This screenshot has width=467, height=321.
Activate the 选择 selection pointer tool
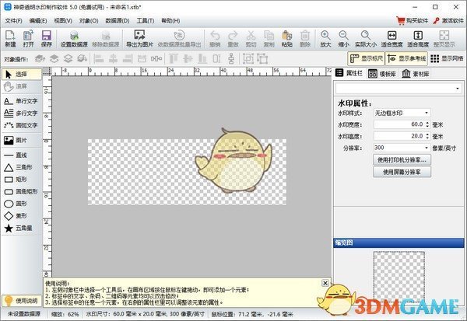pyautogui.click(x=21, y=74)
